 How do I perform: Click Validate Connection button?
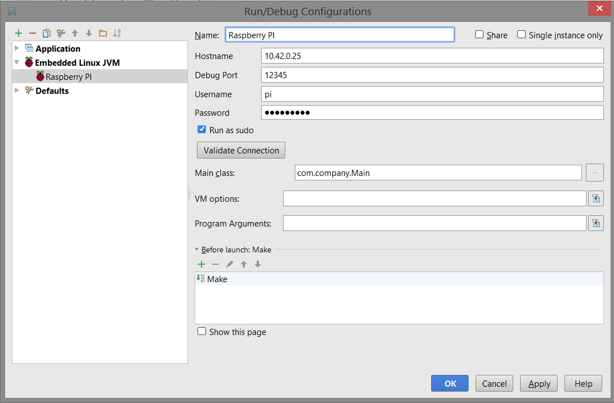click(x=241, y=150)
